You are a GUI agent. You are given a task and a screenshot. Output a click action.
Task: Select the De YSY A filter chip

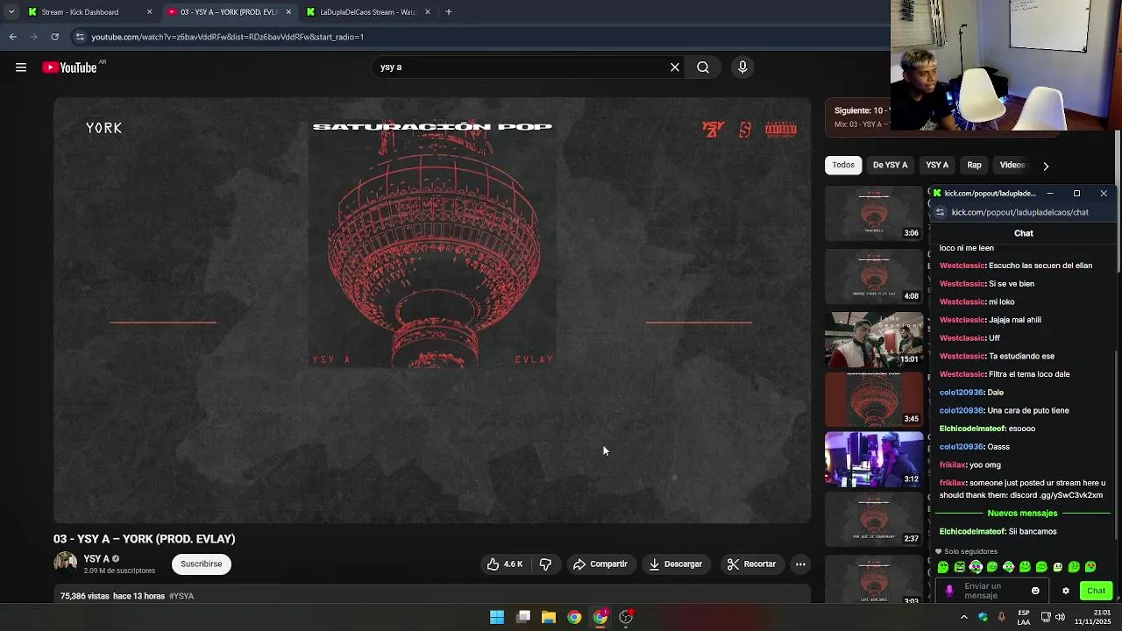[x=890, y=165]
